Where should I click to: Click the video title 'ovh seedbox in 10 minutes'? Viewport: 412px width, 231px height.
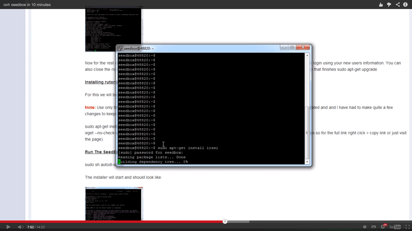coord(27,5)
